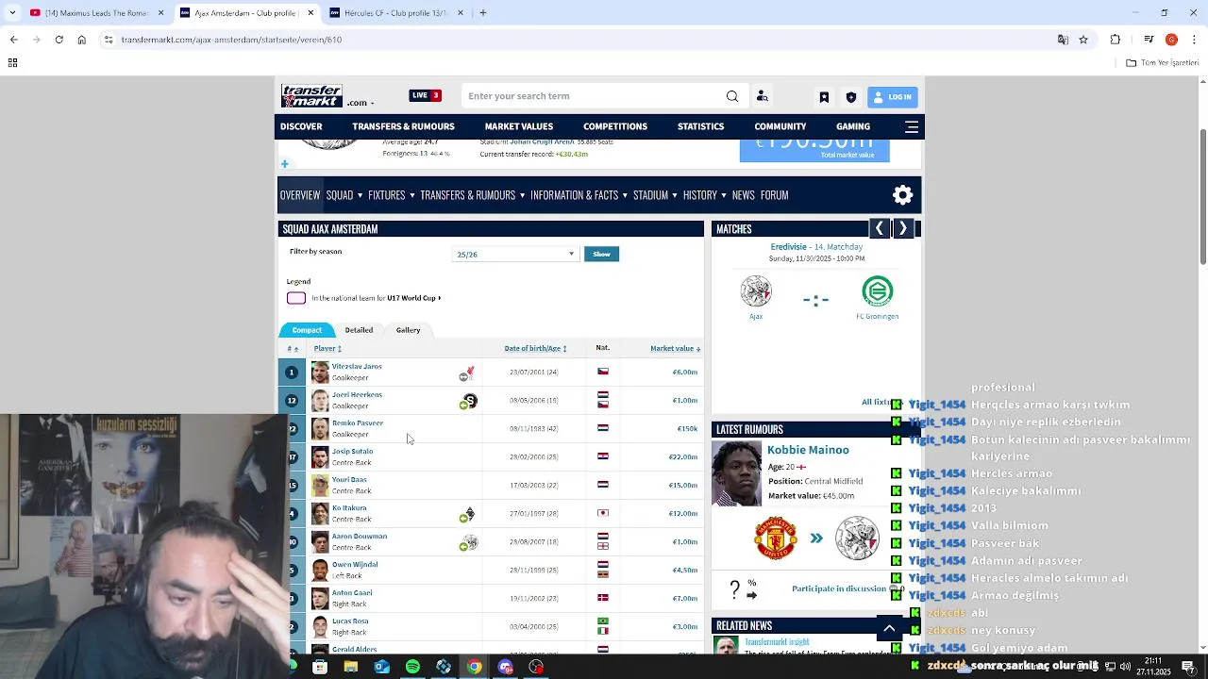Image resolution: width=1208 pixels, height=679 pixels.
Task: Click the scroll-to-top arrow button
Action: [889, 628]
